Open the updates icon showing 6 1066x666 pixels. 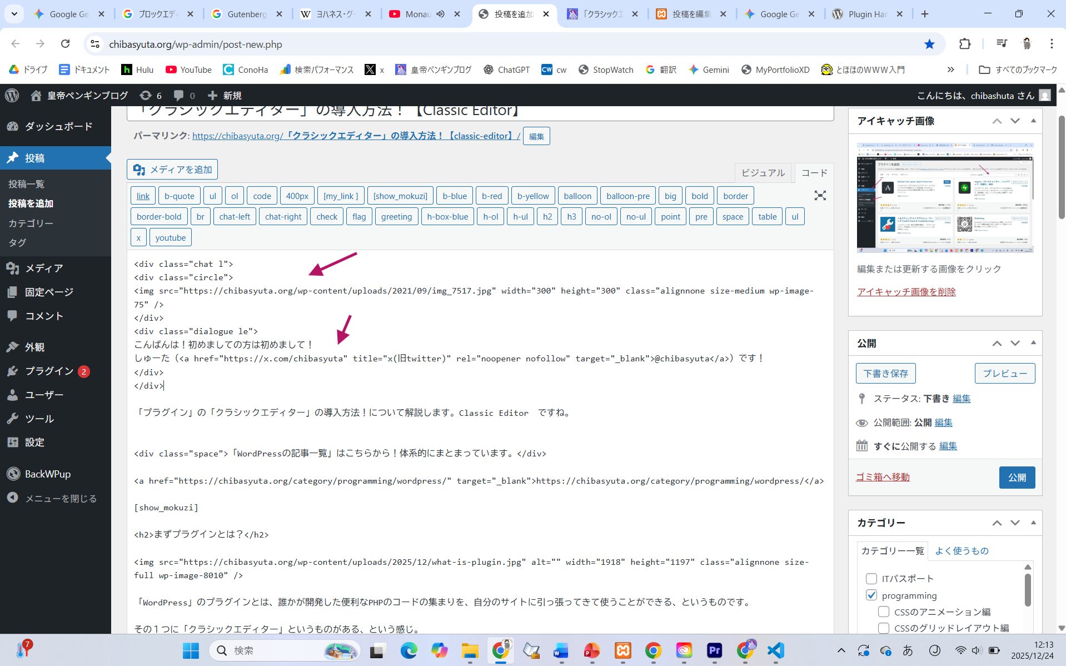pos(151,96)
